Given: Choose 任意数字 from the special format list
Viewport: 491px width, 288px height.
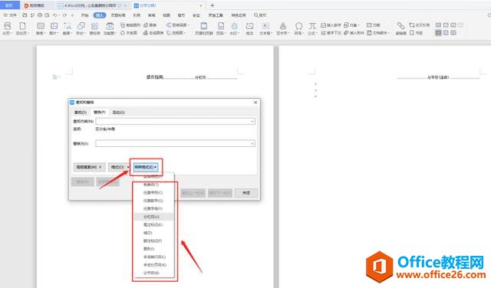Looking at the screenshot, I should click(153, 201).
